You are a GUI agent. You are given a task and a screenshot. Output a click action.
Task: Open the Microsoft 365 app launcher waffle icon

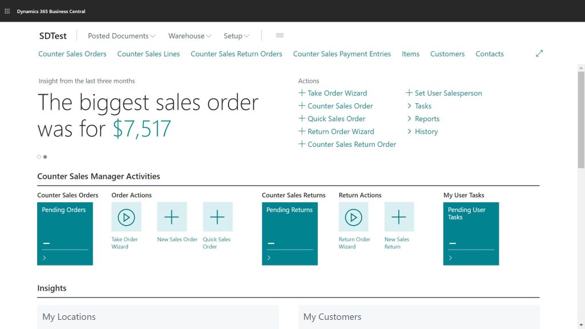[6, 11]
